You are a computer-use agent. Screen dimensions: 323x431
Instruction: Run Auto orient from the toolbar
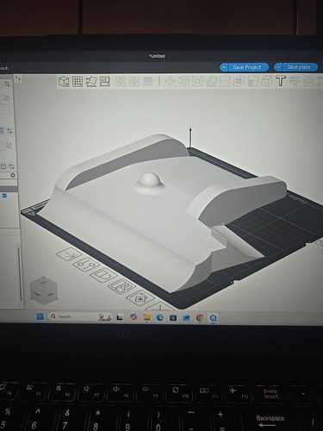point(91,82)
